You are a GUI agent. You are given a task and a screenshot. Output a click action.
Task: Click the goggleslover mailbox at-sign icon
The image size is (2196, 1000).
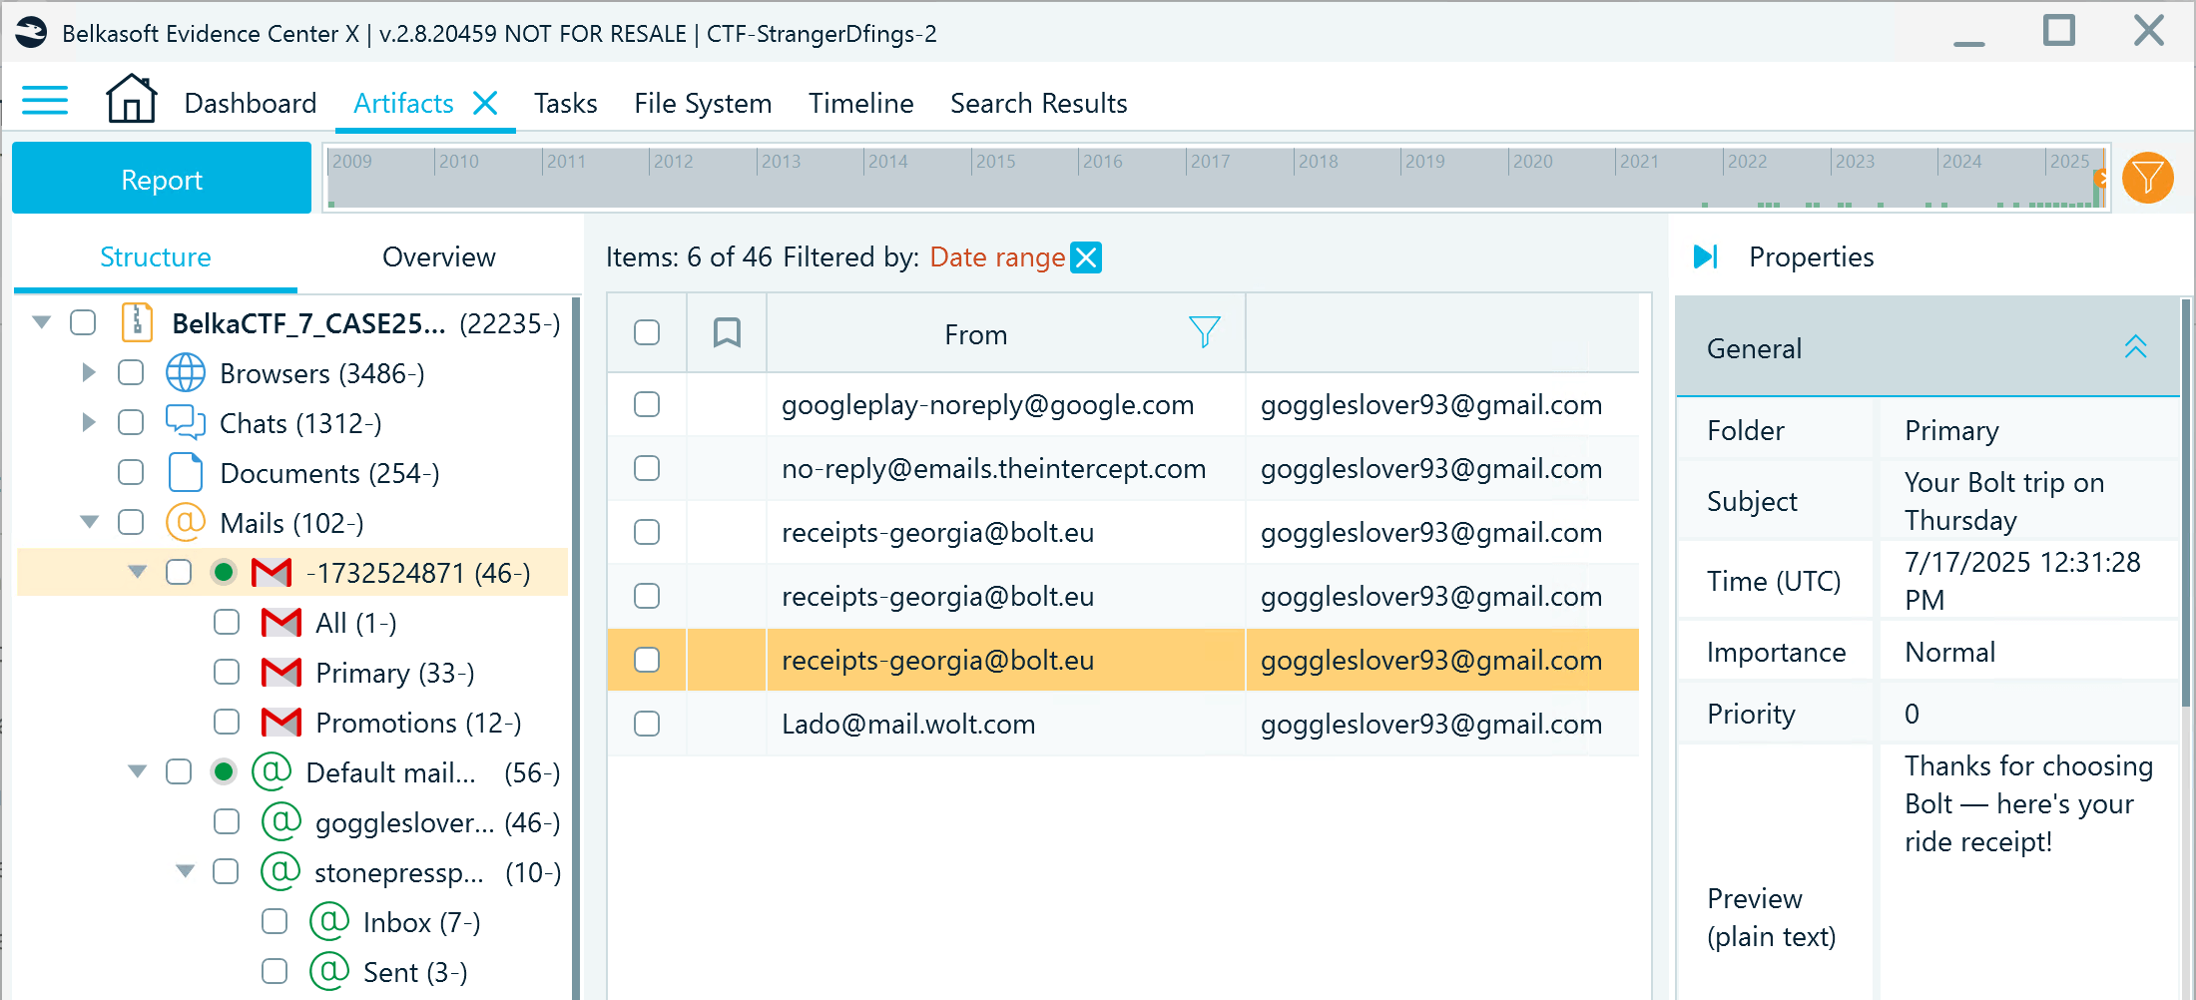280,821
